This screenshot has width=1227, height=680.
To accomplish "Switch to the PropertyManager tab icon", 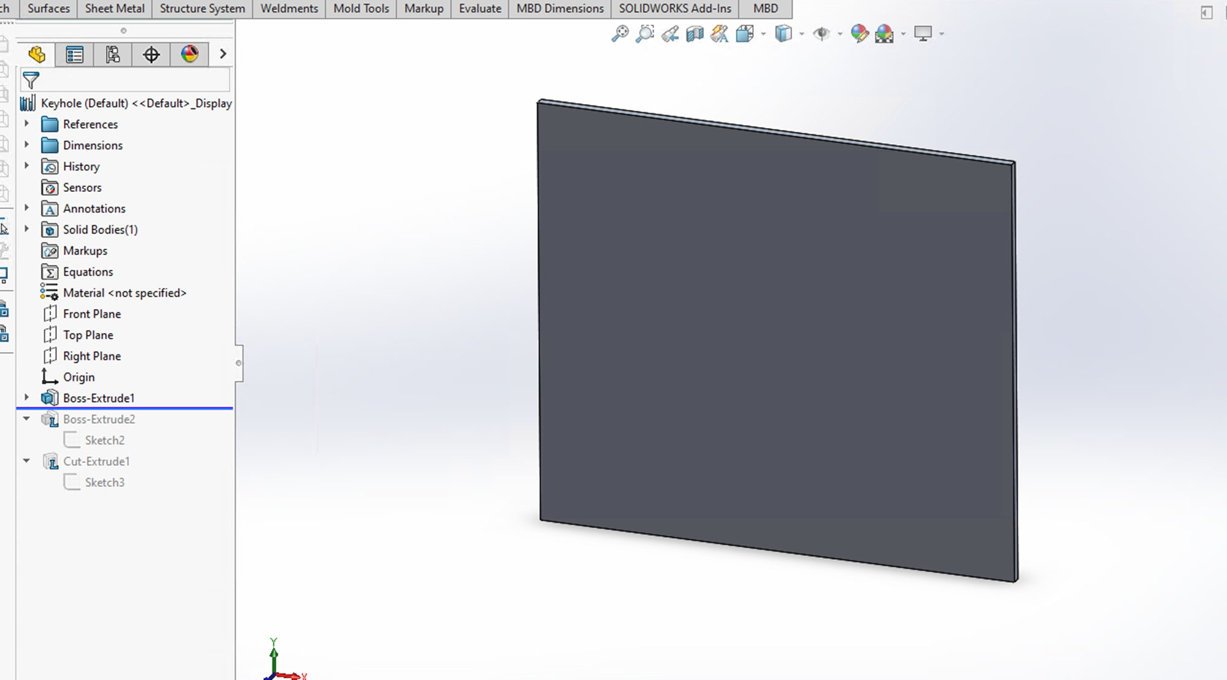I will 75,55.
